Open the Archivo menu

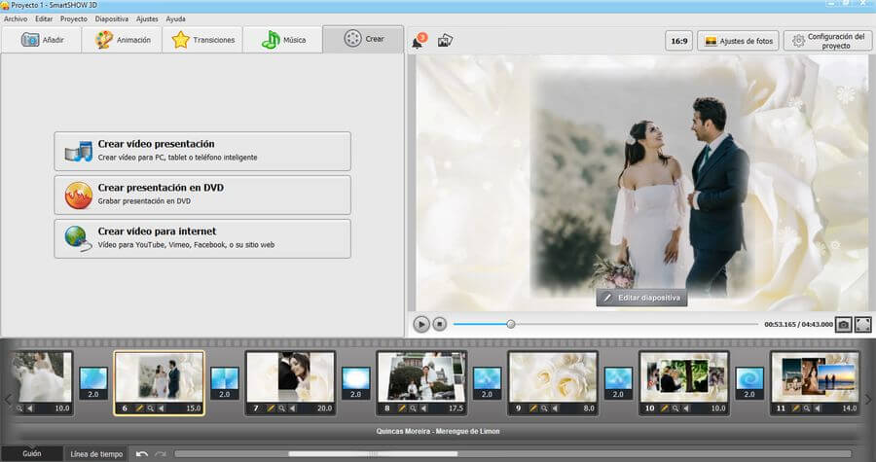point(16,19)
